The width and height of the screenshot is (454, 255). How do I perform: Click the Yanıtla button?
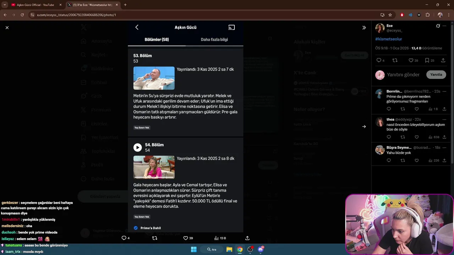[436, 75]
